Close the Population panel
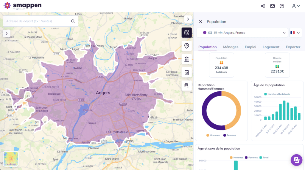Screen dimensions: 305x170 pyautogui.click(x=200, y=22)
